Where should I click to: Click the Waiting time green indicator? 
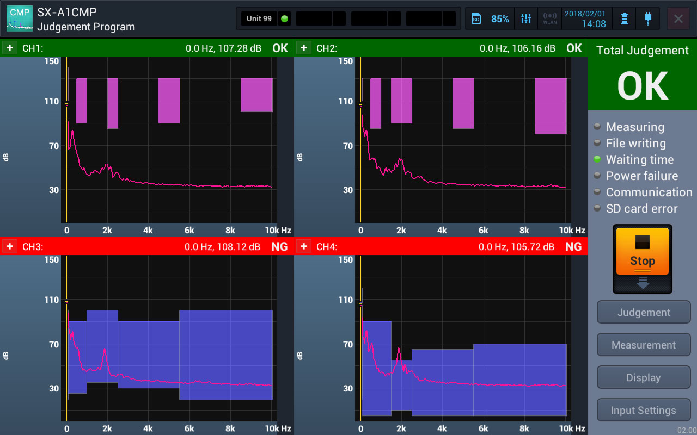597,160
